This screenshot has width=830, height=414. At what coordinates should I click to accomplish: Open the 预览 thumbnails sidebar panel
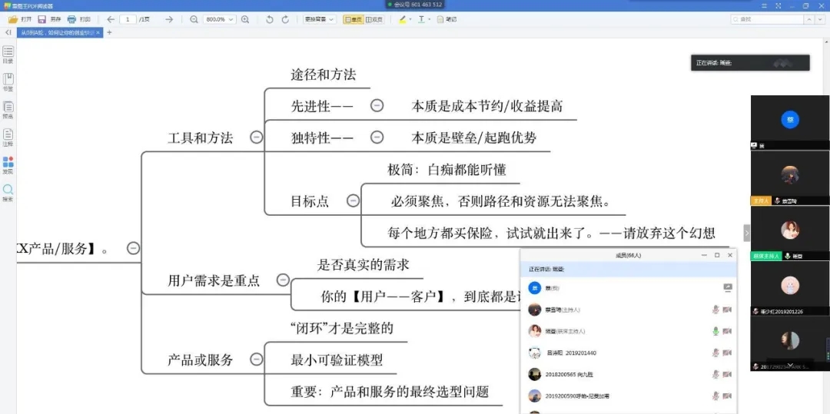point(8,109)
